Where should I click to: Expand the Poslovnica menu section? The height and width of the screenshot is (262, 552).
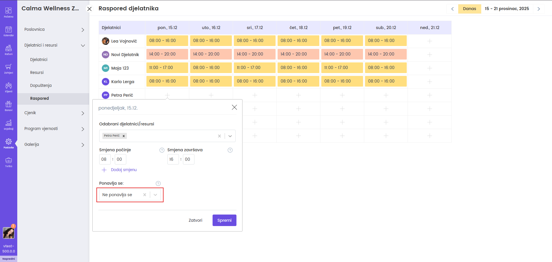[83, 30]
